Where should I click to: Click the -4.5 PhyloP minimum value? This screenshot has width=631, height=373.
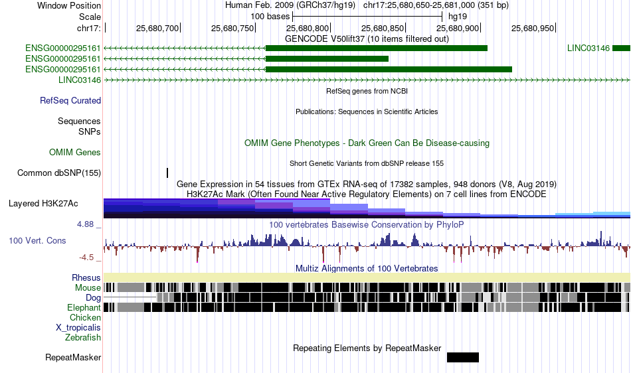(x=86, y=258)
